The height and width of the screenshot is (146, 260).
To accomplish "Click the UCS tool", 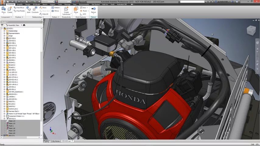I will click(83, 14).
